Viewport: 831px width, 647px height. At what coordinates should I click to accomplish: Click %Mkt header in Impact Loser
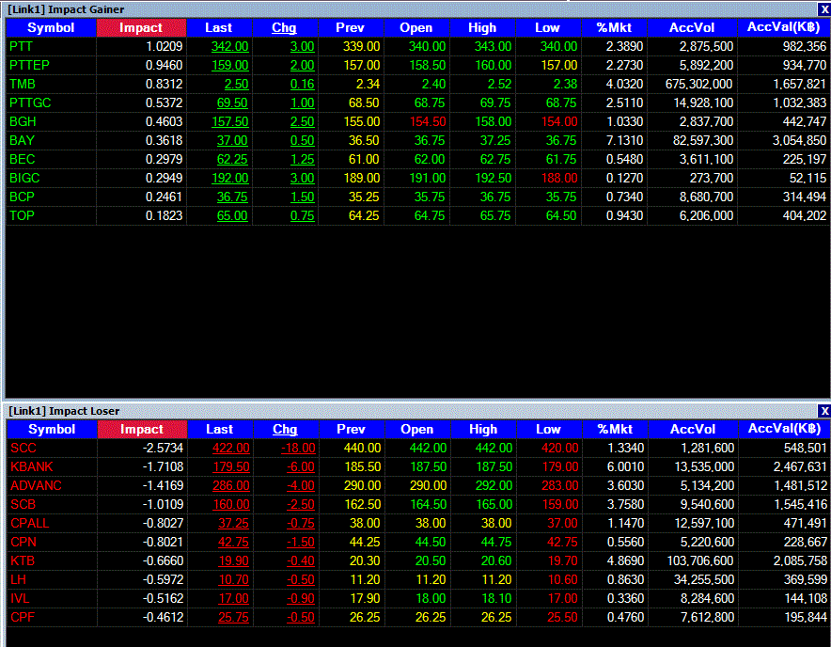615,430
